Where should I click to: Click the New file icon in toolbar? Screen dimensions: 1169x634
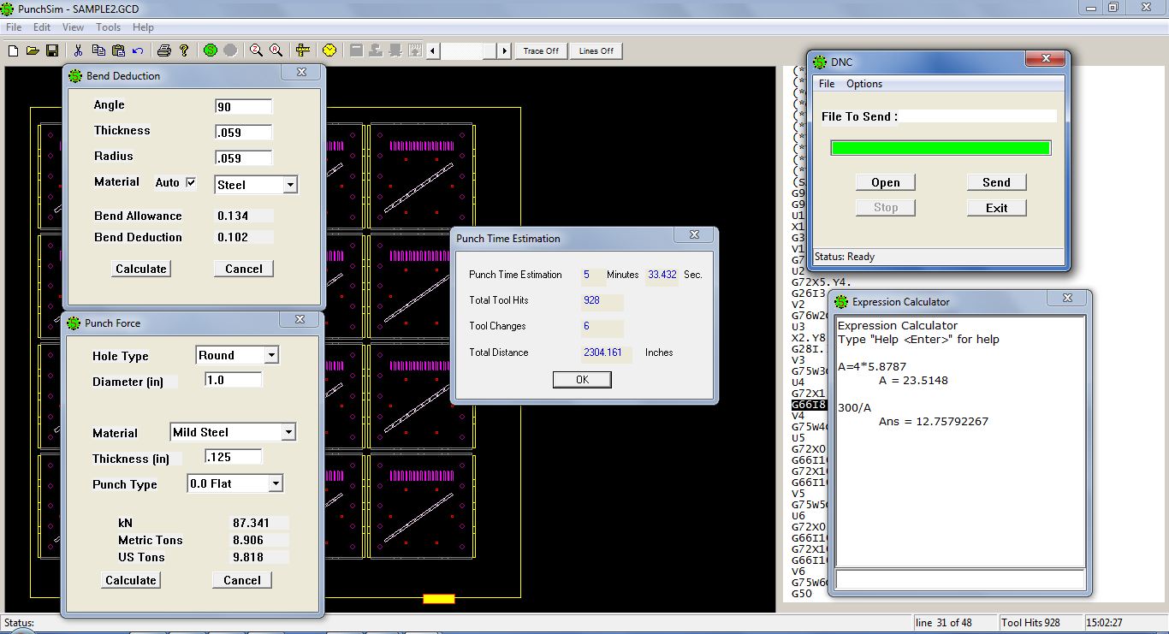13,51
